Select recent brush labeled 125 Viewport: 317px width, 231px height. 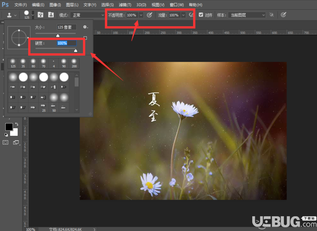click(x=13, y=63)
